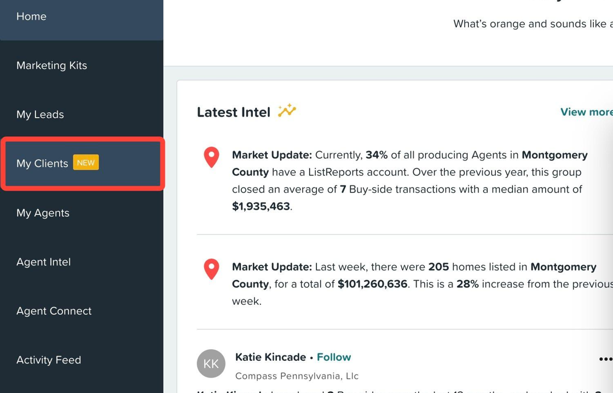Open the Marketing Kits section

[x=51, y=65]
